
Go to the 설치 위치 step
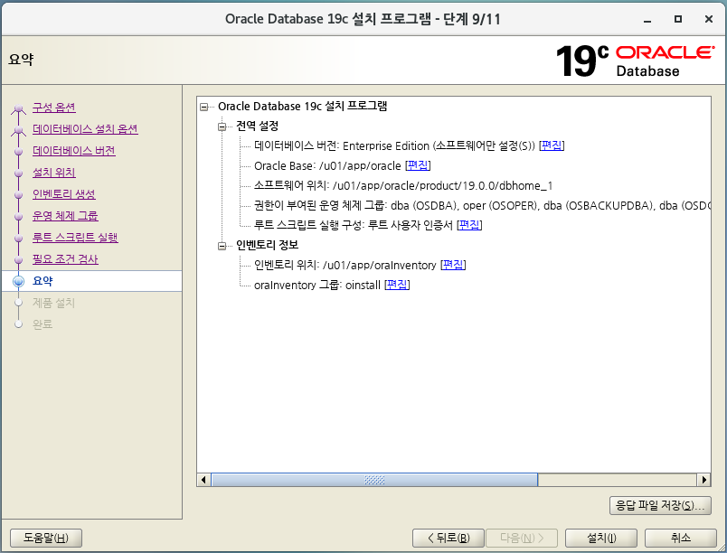[x=53, y=173]
